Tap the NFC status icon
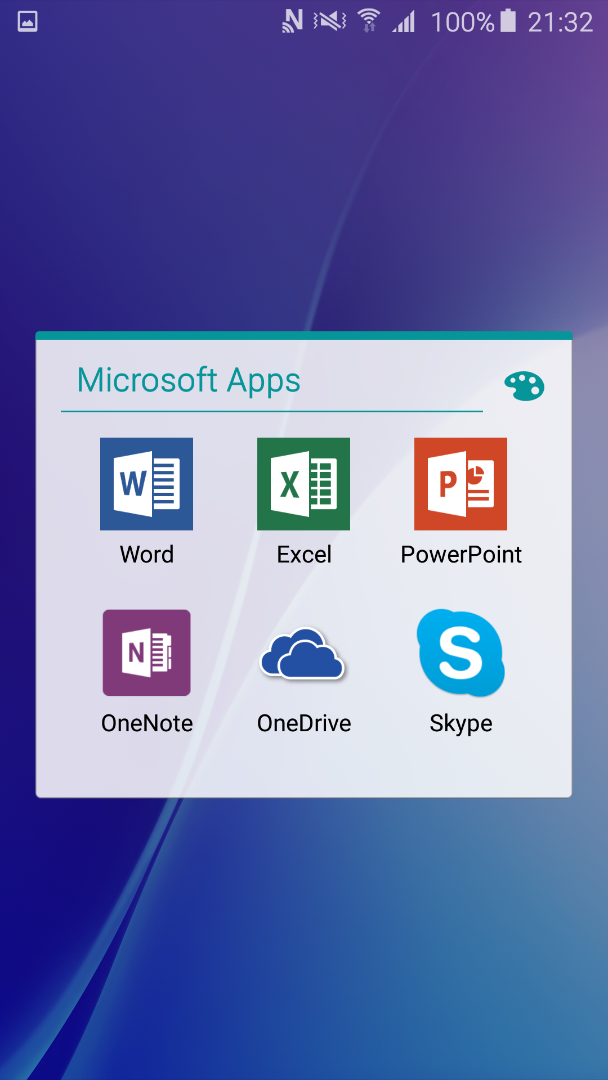Screen dimensions: 608x1080 click(292, 21)
